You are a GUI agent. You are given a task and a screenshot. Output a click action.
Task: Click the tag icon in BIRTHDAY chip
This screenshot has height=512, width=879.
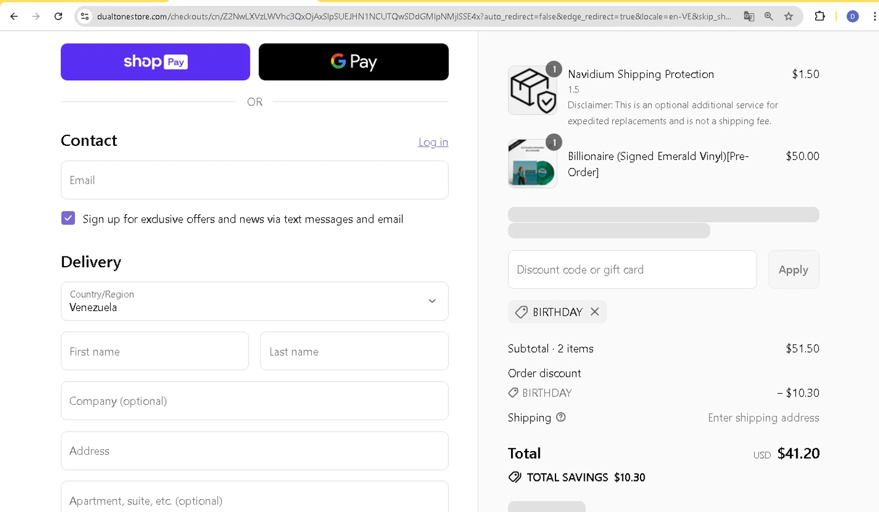tap(521, 312)
